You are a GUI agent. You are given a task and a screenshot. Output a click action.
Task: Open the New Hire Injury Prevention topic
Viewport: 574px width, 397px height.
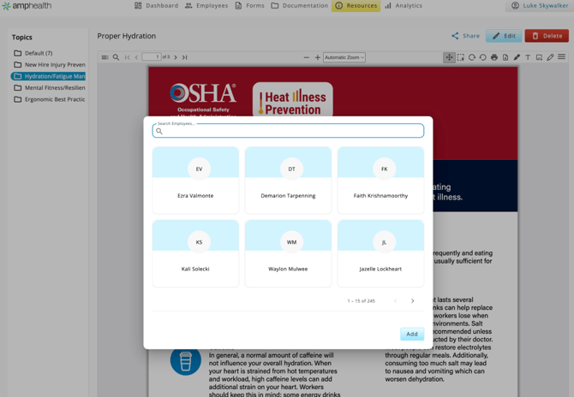click(x=48, y=65)
